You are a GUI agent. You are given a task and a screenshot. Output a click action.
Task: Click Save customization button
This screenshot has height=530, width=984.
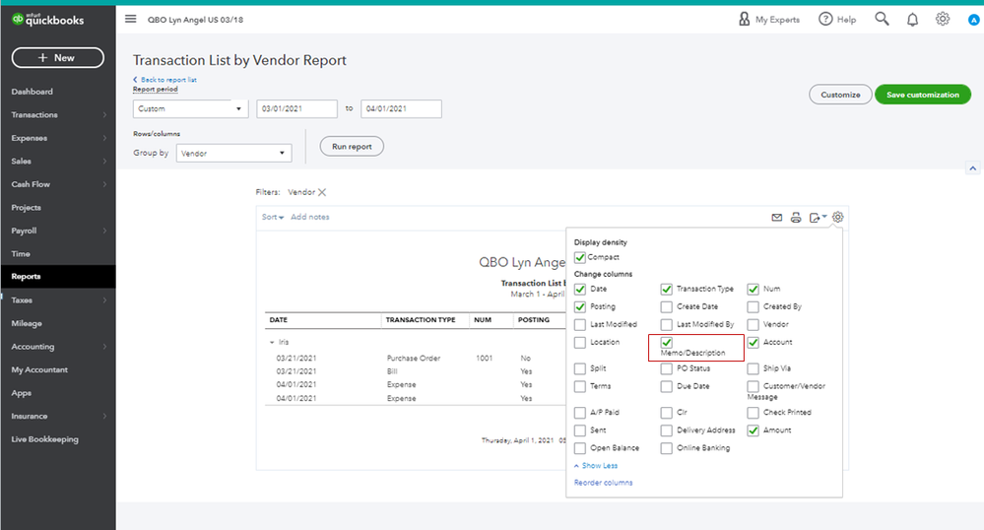click(923, 95)
